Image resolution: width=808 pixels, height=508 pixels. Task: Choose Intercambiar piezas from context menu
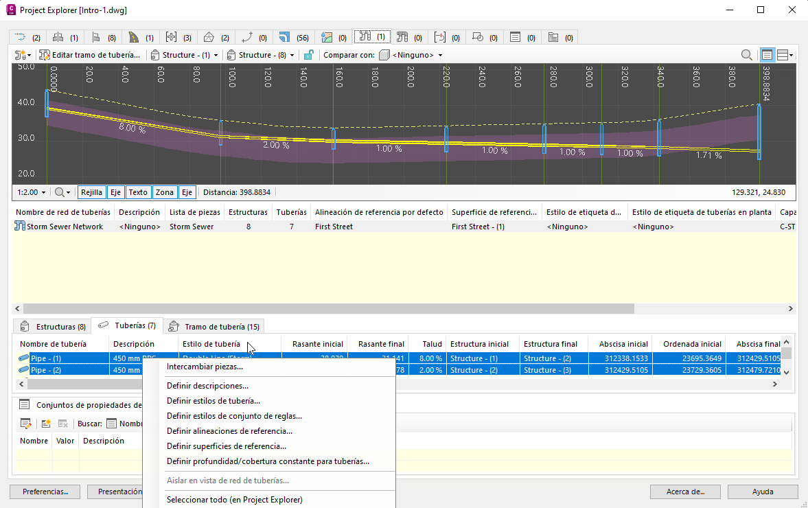click(205, 367)
